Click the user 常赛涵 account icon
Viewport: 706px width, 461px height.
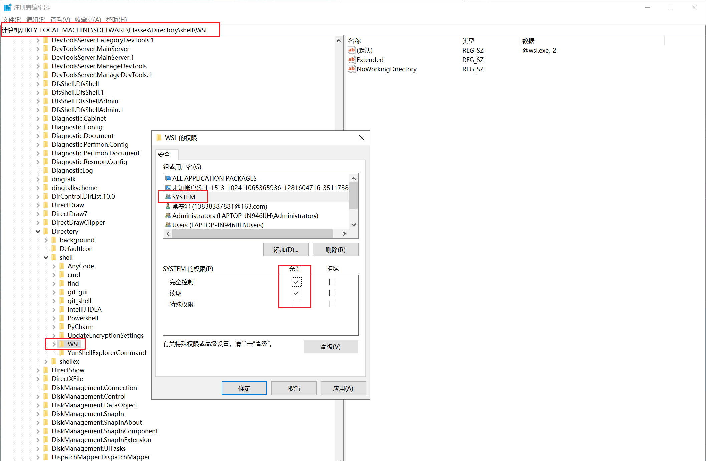168,206
